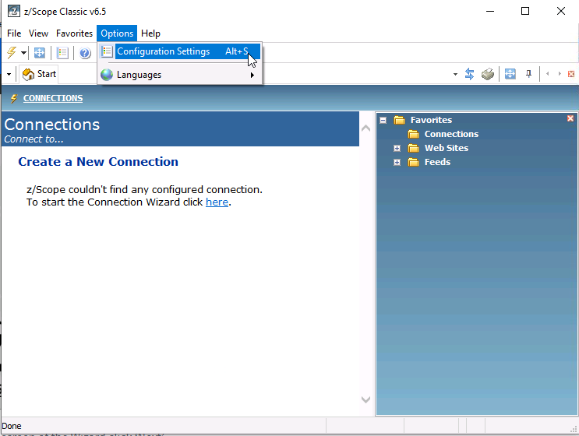Click the Configuration Settings menu icon
This screenshot has width=579, height=436.
(107, 51)
